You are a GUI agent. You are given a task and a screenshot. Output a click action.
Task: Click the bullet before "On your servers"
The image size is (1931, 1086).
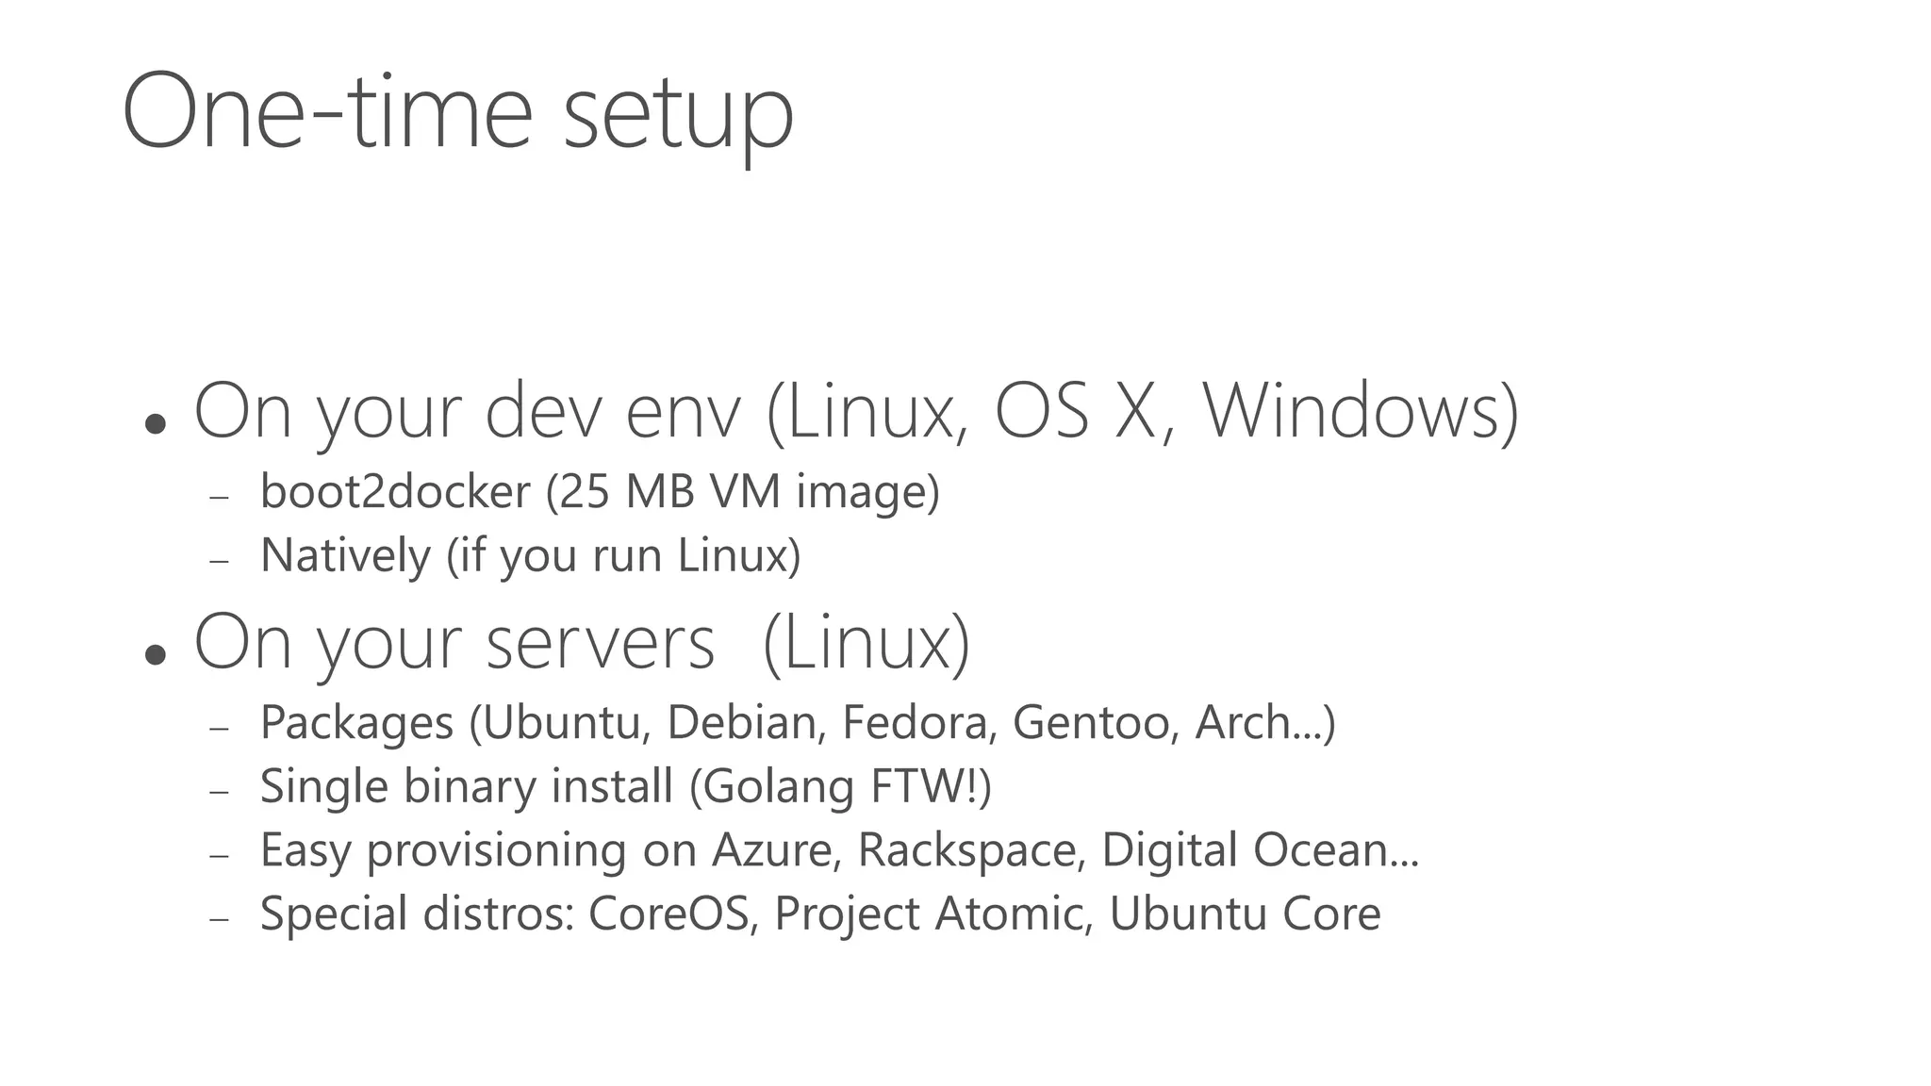pyautogui.click(x=156, y=653)
